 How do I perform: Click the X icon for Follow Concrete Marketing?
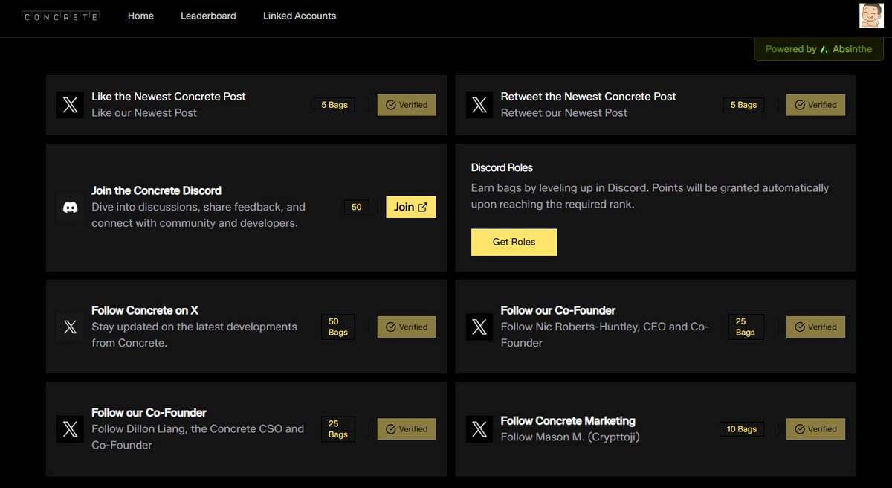pos(479,428)
